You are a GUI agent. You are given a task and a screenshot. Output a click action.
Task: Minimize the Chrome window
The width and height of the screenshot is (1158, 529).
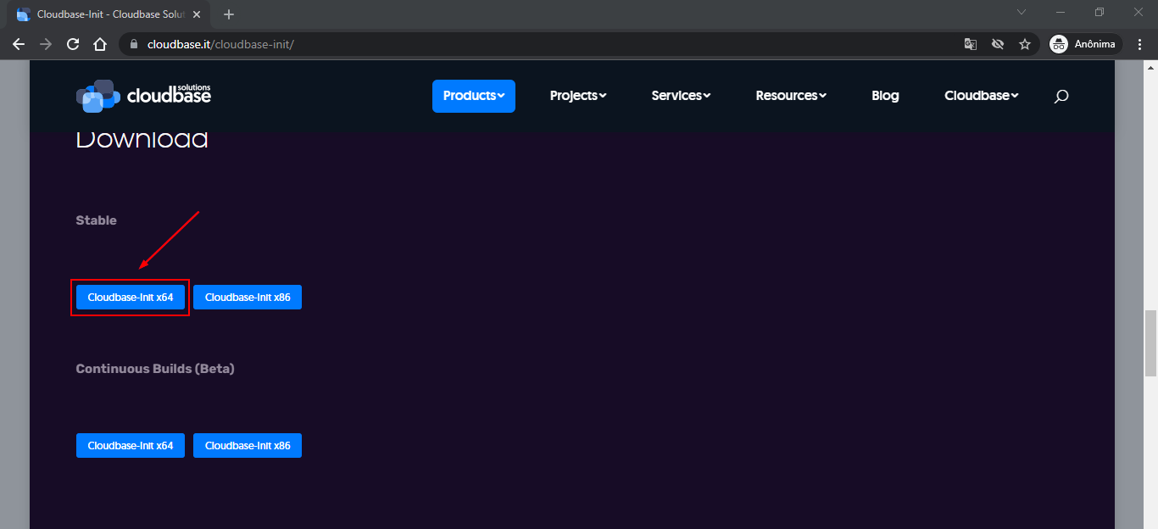1061,12
